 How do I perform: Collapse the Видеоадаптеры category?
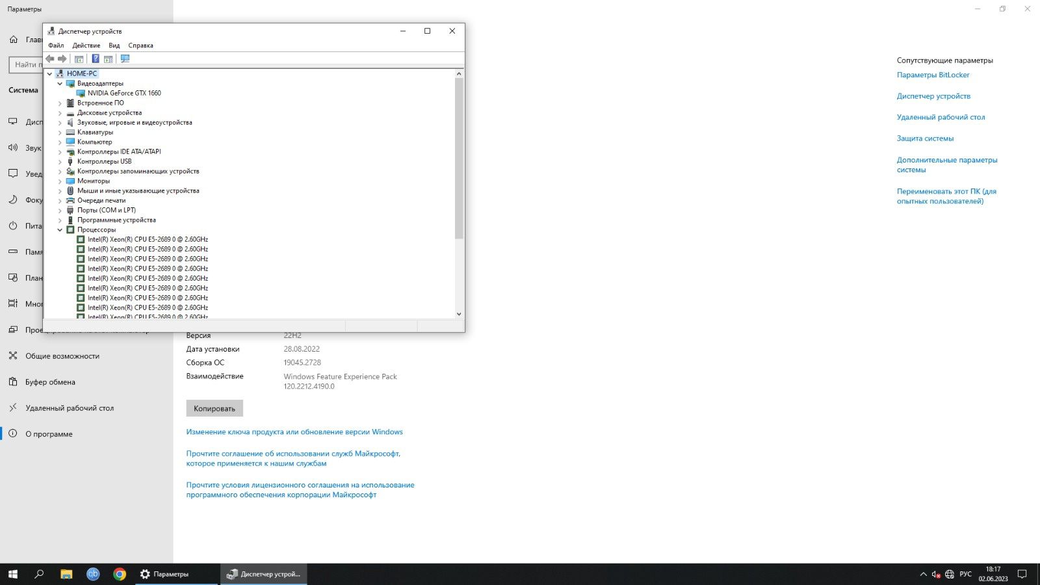tap(60, 83)
